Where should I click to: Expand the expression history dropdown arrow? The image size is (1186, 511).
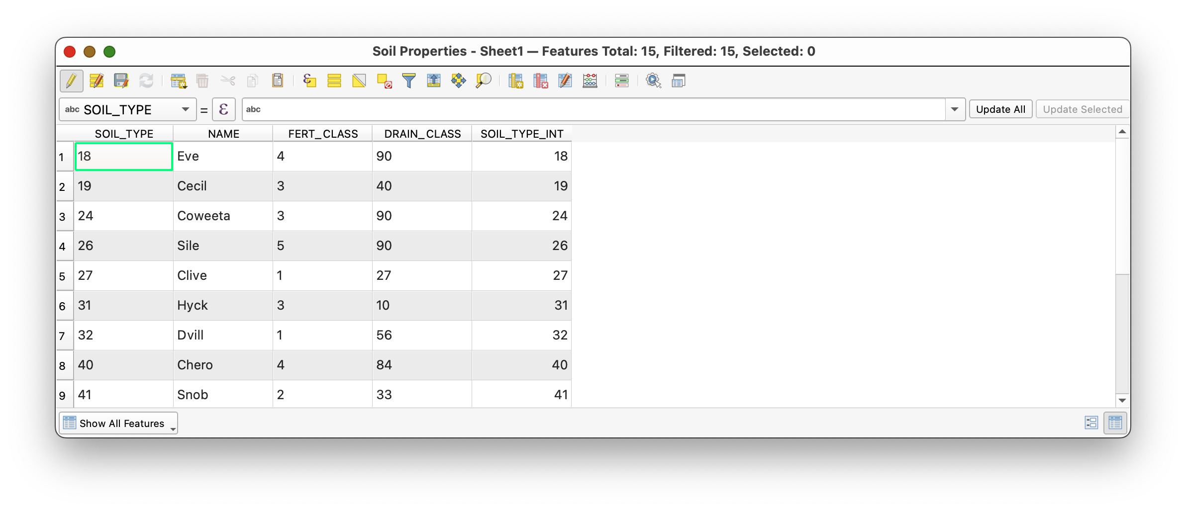pos(955,109)
